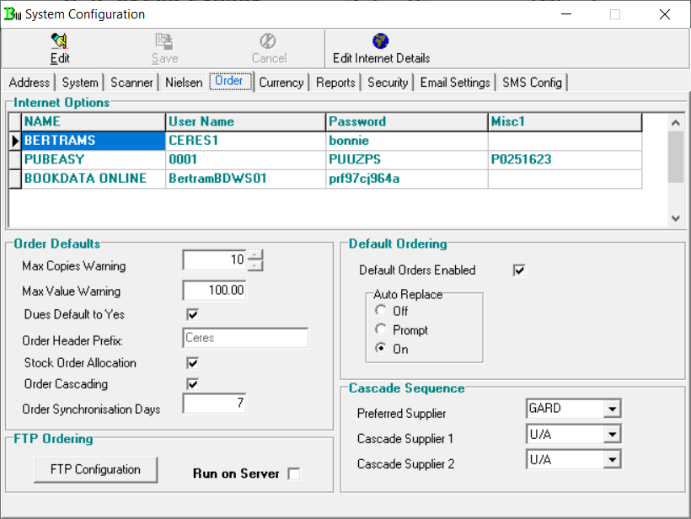Go to the Currency tab
The image size is (691, 519).
pos(281,83)
